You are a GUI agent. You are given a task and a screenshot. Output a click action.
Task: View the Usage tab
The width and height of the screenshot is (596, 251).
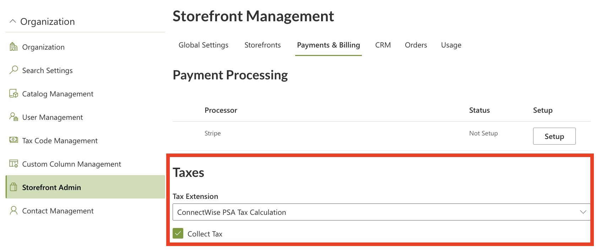click(x=451, y=45)
